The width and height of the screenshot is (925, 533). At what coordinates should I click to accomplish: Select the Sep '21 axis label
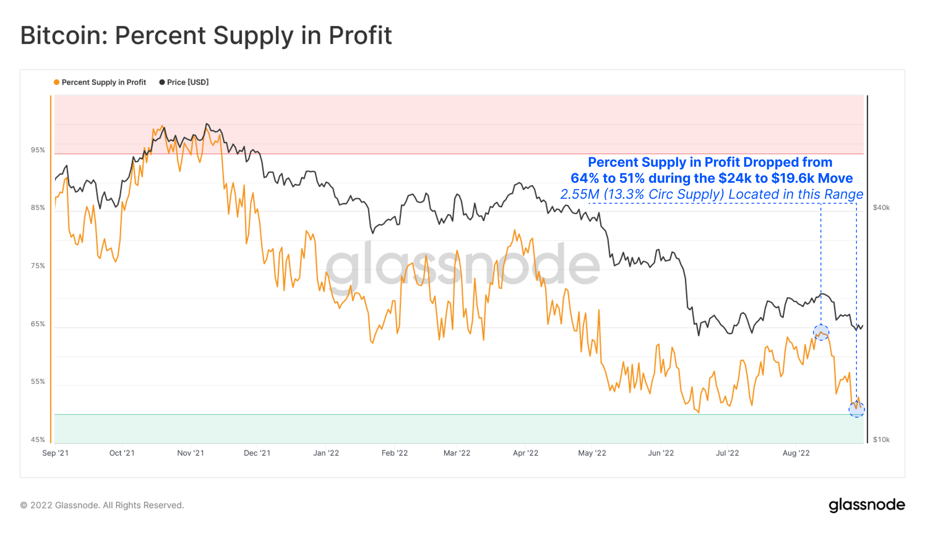[55, 453]
